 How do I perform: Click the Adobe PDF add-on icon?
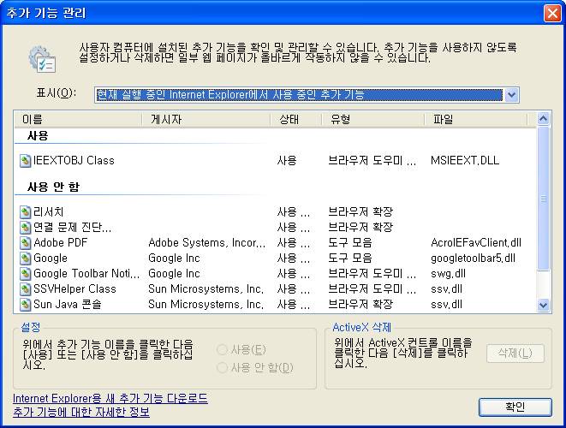coord(25,243)
